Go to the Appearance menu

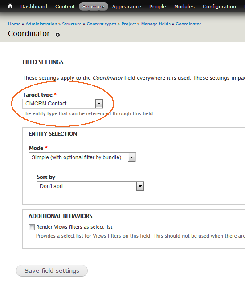tap(127, 7)
